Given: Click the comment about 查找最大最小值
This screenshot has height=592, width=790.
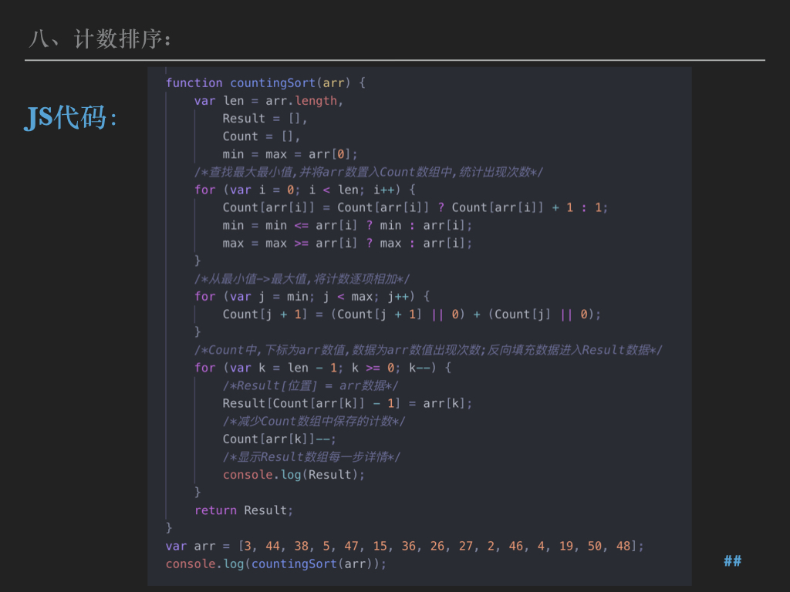Looking at the screenshot, I should tap(368, 172).
